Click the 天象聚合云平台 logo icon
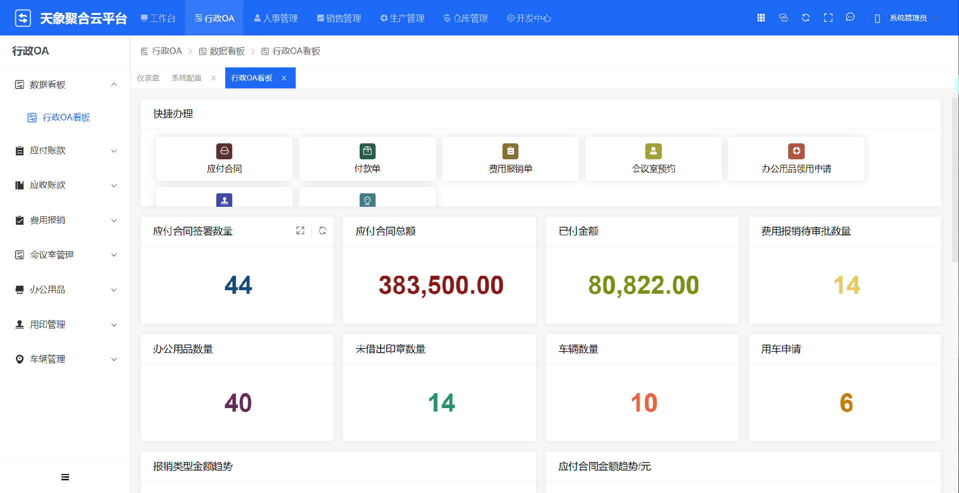This screenshot has height=493, width=959. (x=23, y=18)
